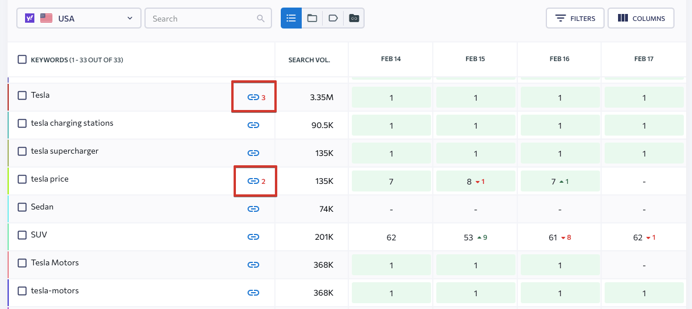The image size is (692, 309).
Task: Open link icon for tesla charging stations
Action: tap(253, 125)
